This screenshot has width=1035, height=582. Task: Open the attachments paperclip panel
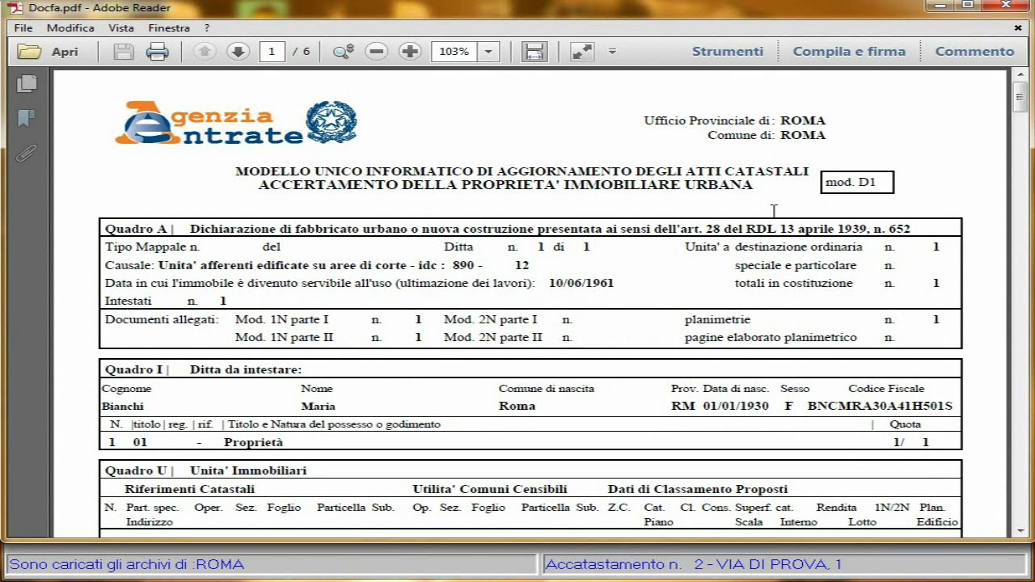pos(27,153)
